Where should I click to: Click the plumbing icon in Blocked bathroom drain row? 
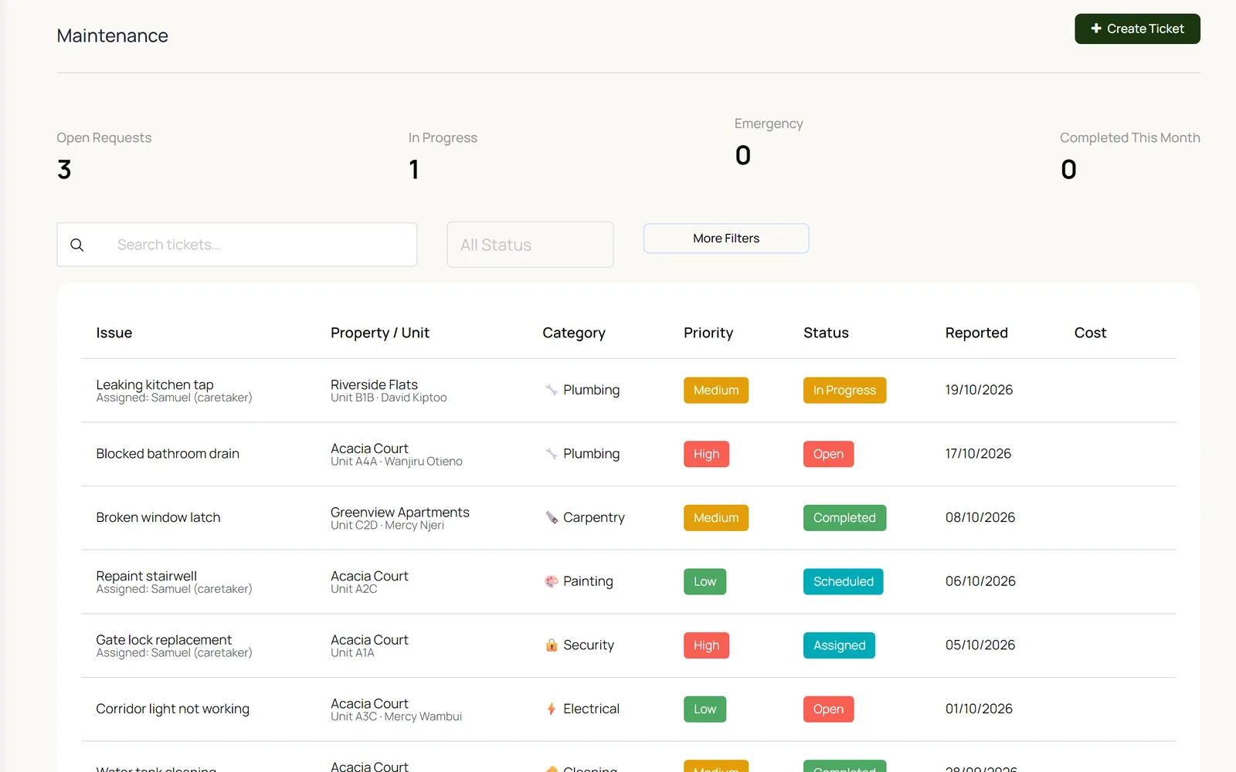click(x=552, y=454)
